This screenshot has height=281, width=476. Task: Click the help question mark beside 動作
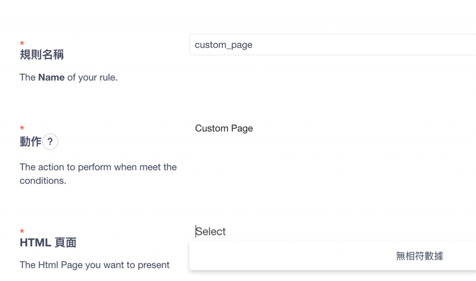click(x=50, y=142)
